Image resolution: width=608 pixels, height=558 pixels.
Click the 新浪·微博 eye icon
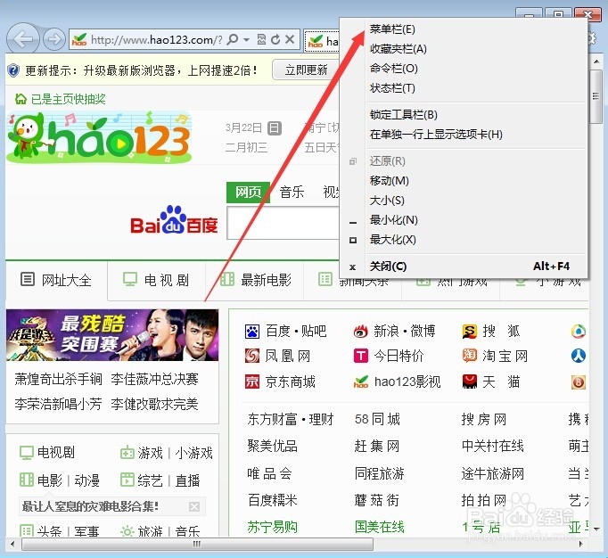361,332
